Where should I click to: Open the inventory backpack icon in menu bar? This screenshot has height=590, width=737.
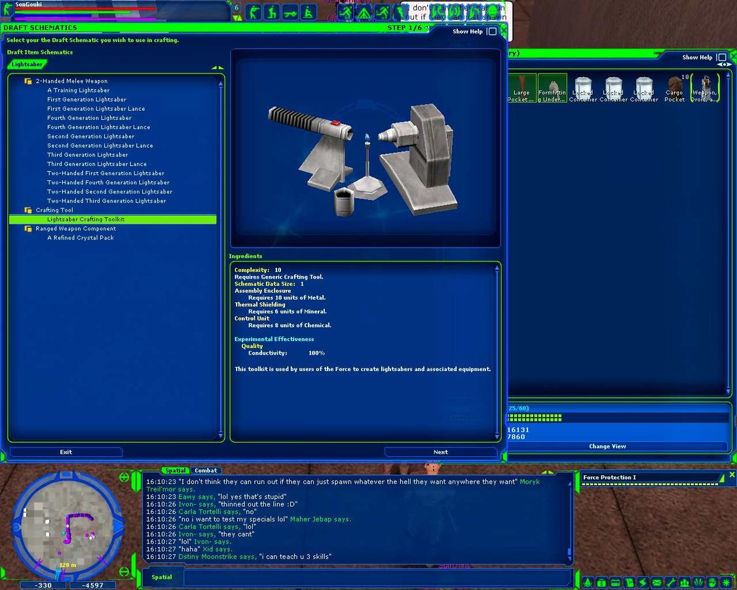(x=601, y=582)
